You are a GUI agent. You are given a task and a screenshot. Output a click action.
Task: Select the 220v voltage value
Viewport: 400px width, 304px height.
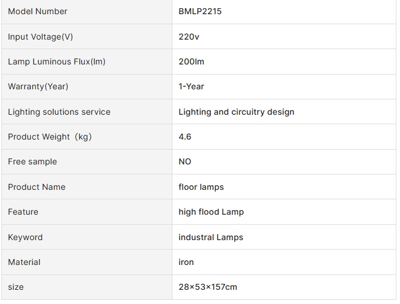click(x=189, y=37)
